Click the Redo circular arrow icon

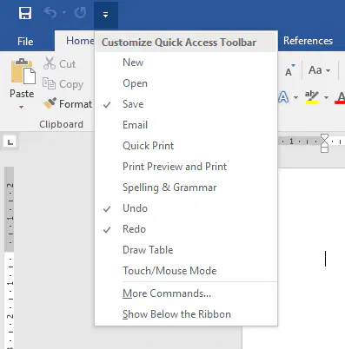80,13
